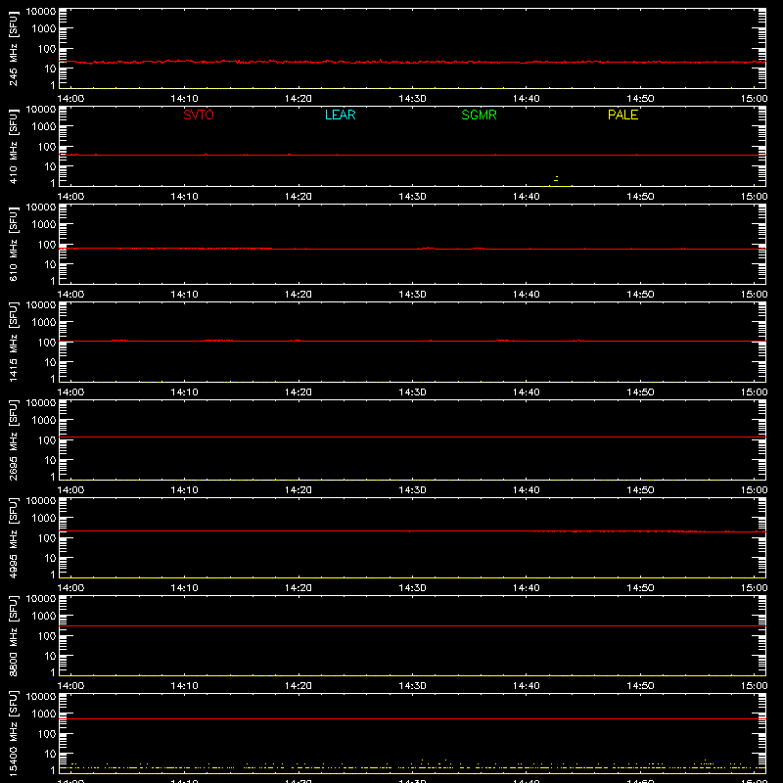Click the 10 tick value on 1415 MHz axis
Image resolution: width=783 pixels, height=783 pixels.
click(50, 362)
